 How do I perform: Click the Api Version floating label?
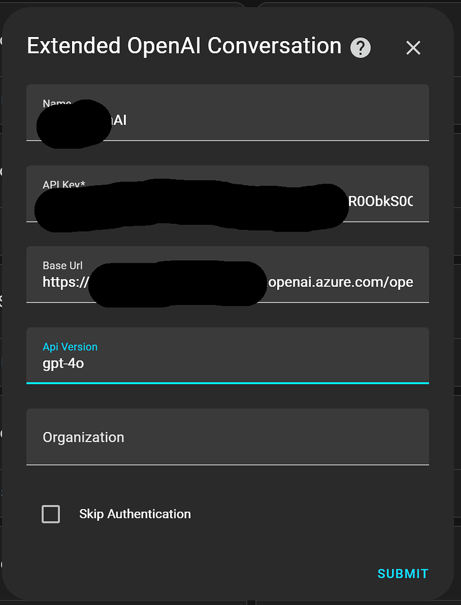70,347
